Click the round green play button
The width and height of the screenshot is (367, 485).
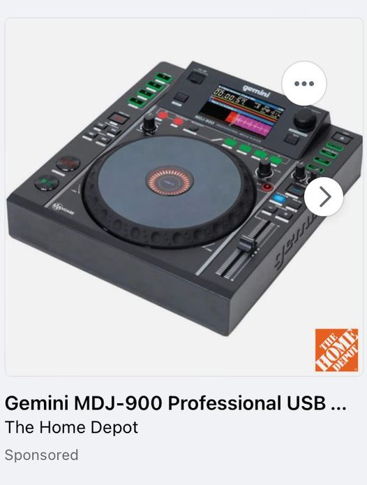pyautogui.click(x=47, y=182)
